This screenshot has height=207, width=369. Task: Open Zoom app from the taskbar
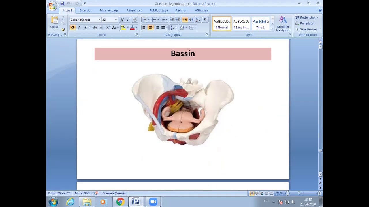coord(153,202)
